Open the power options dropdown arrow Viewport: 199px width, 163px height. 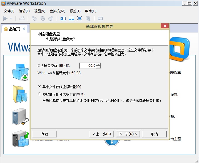(11, 18)
